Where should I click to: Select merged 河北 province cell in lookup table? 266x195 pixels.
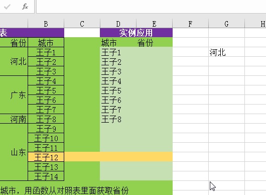pos(14,61)
